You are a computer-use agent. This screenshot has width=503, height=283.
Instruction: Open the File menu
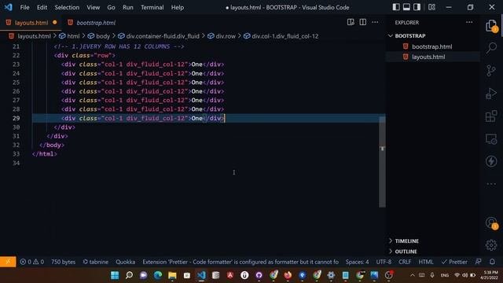coord(24,7)
